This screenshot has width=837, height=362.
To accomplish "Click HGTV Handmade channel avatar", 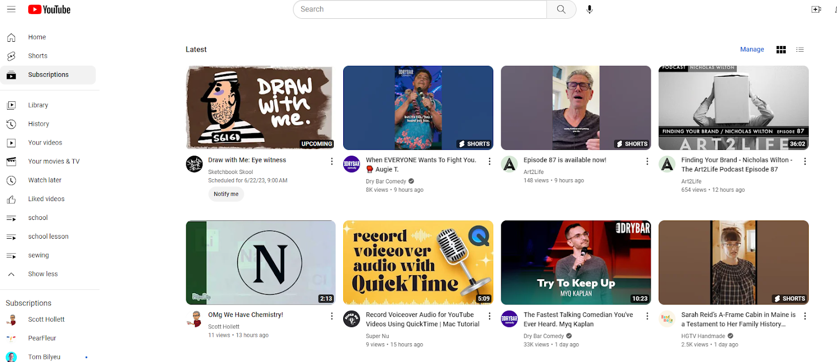I will 667,319.
